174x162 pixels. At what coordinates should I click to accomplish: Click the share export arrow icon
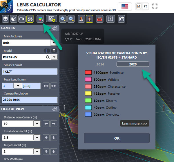tap(122, 19)
